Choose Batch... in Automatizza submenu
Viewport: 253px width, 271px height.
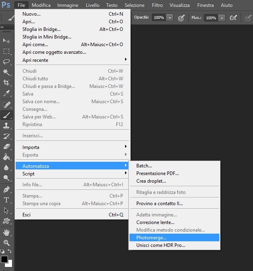(174, 166)
